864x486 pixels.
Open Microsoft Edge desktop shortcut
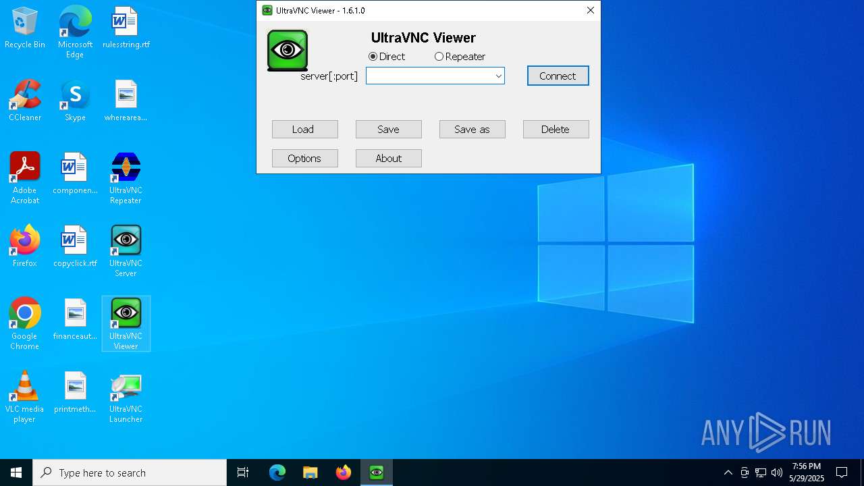click(x=75, y=32)
